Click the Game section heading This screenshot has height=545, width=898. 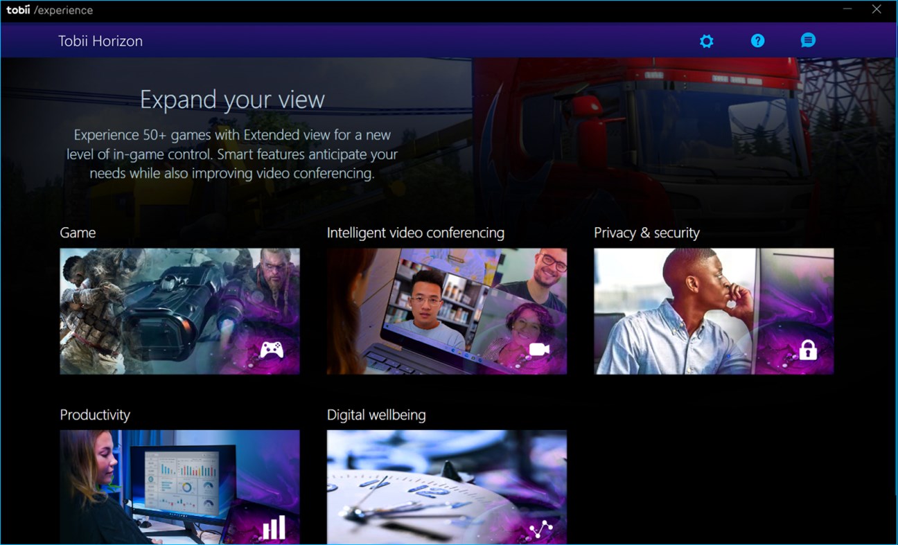77,233
